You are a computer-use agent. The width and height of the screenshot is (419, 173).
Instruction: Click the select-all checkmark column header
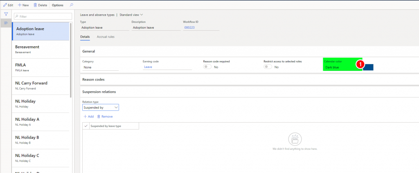86,126
